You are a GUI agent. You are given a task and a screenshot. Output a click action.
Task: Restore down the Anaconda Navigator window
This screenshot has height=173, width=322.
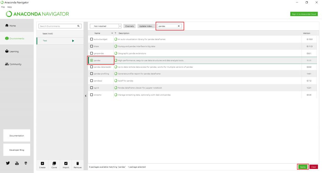pyautogui.click(x=307, y=3)
